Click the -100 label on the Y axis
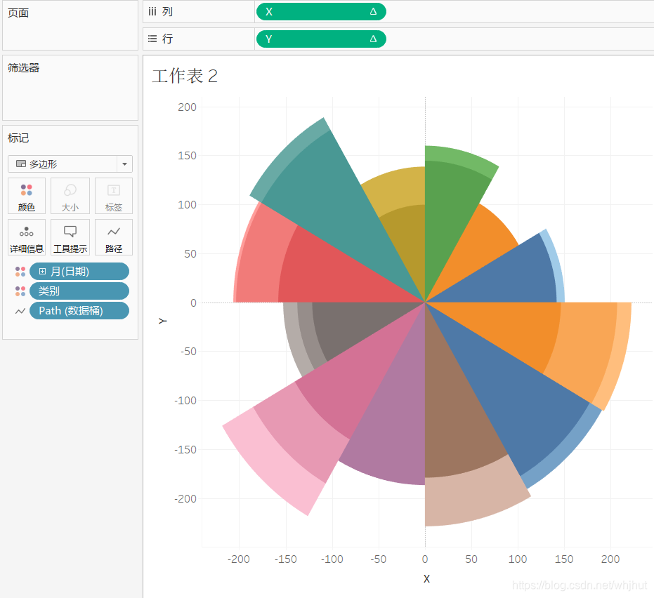654x598 pixels. point(185,401)
